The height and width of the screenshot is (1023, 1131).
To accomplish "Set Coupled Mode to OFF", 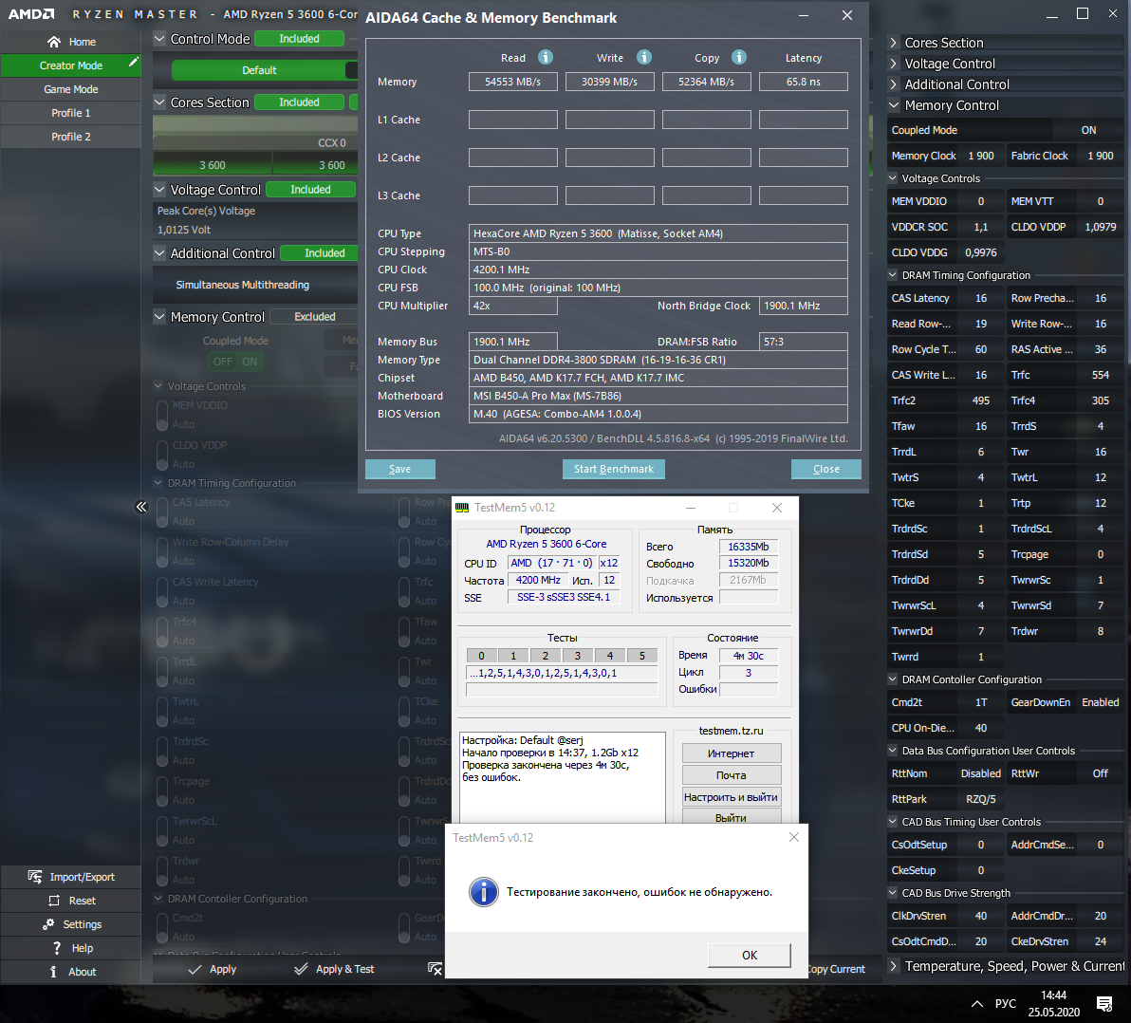I will click(x=222, y=362).
